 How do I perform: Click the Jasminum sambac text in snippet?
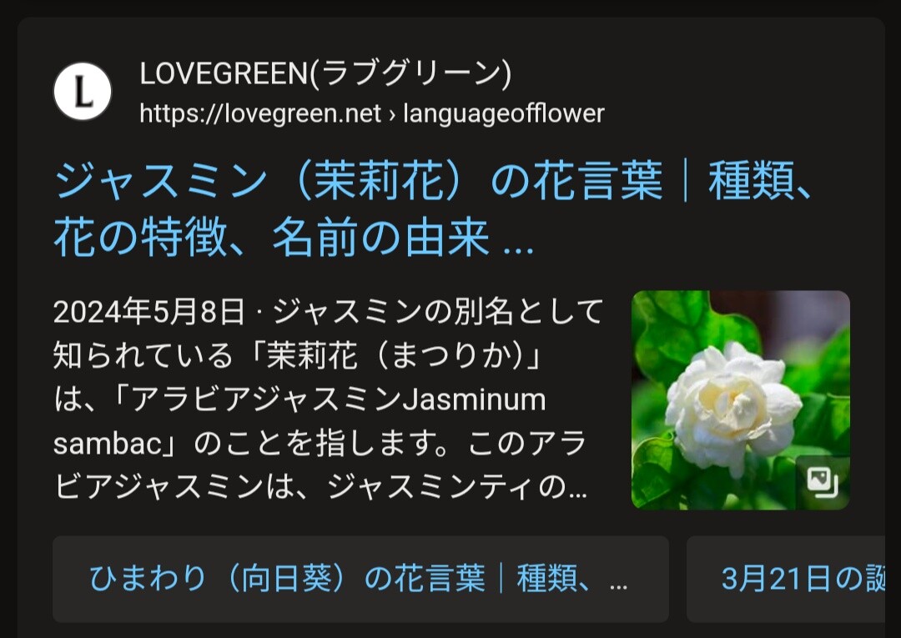coord(300,421)
